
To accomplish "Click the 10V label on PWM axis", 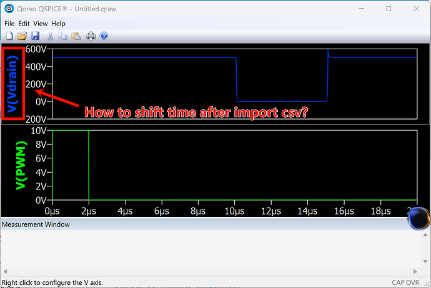I will [x=39, y=131].
